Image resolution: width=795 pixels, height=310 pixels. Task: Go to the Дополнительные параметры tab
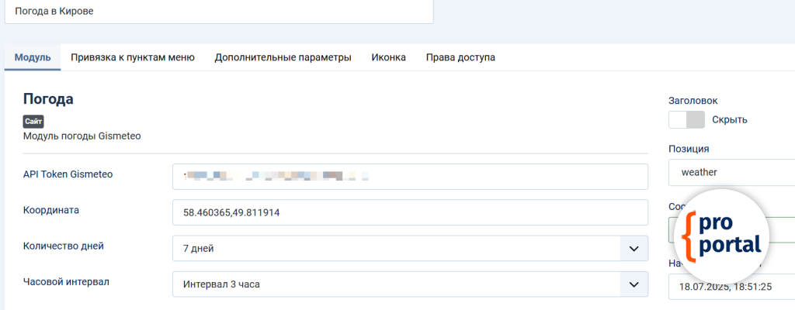click(283, 57)
